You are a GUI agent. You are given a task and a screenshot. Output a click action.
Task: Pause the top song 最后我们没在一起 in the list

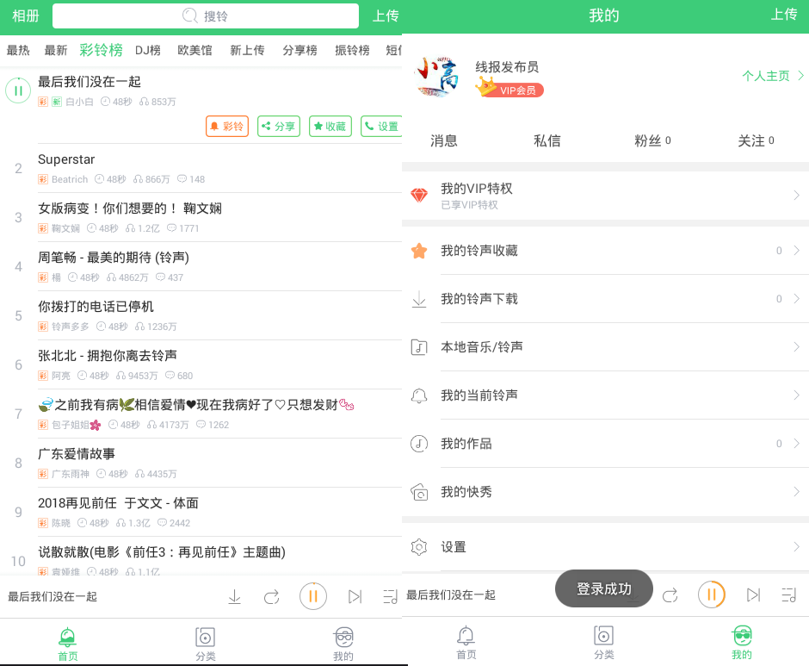[18, 90]
